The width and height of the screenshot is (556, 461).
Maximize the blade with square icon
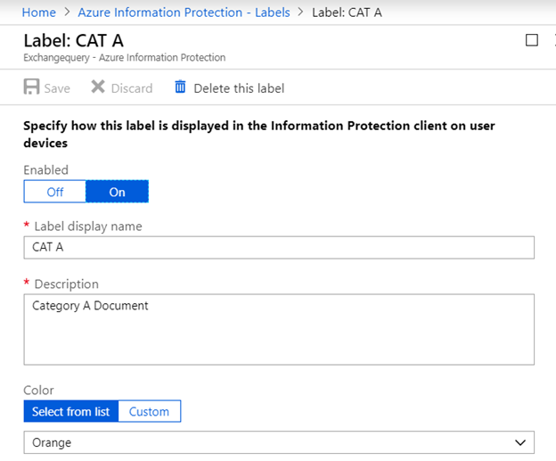point(532,40)
